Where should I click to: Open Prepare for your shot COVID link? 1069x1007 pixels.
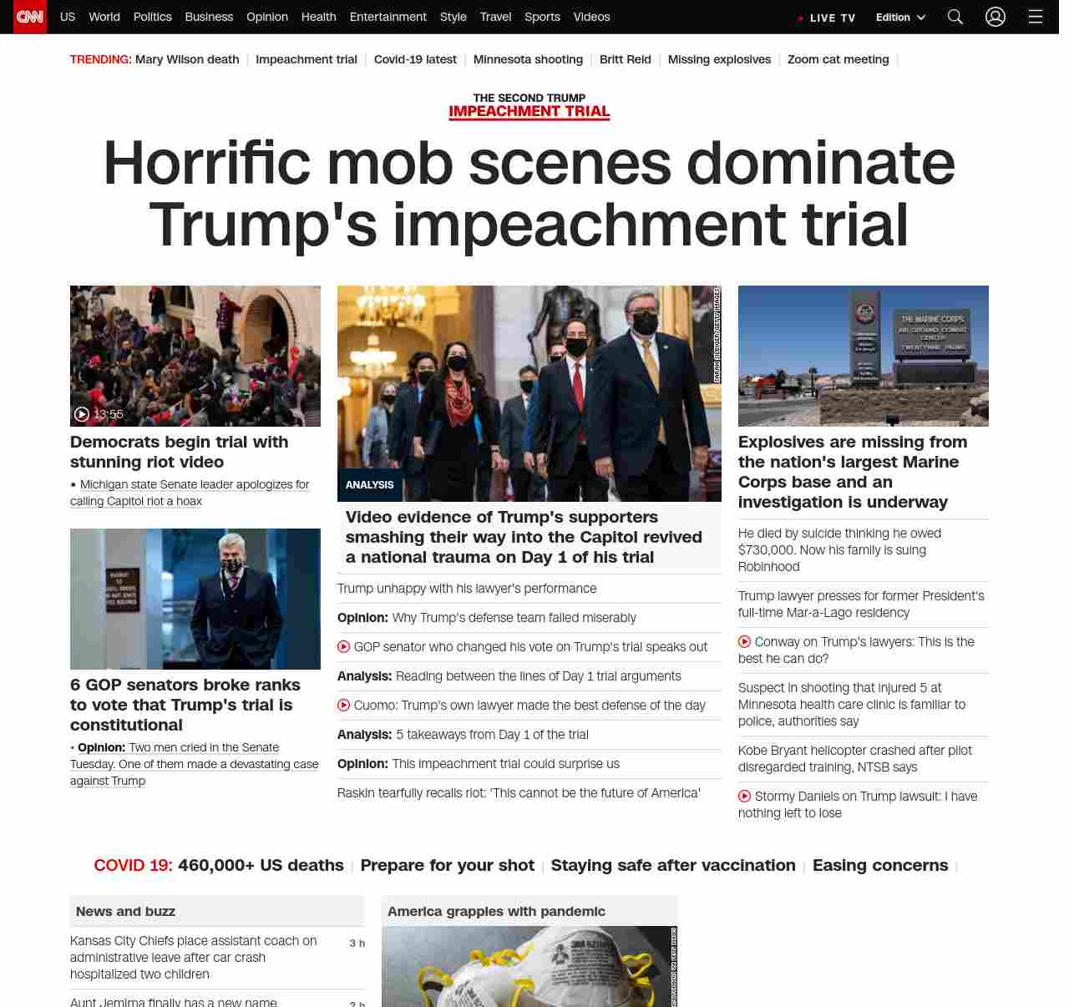click(447, 866)
